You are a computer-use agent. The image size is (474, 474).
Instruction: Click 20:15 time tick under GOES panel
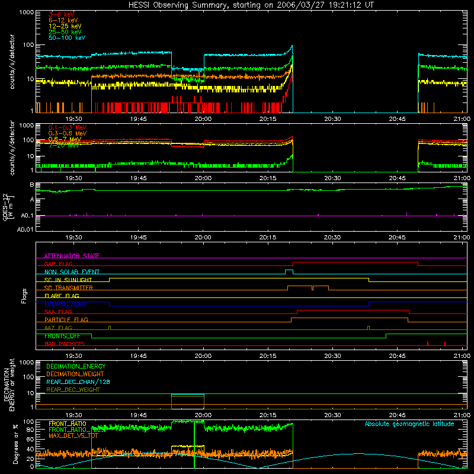point(268,238)
